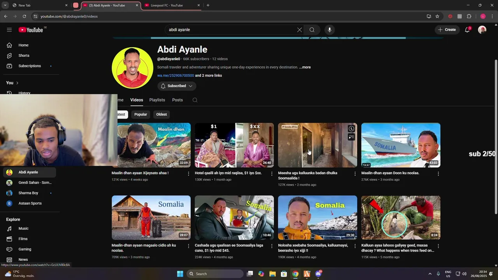
Task: Click the search magnifier button
Action: pos(312,30)
